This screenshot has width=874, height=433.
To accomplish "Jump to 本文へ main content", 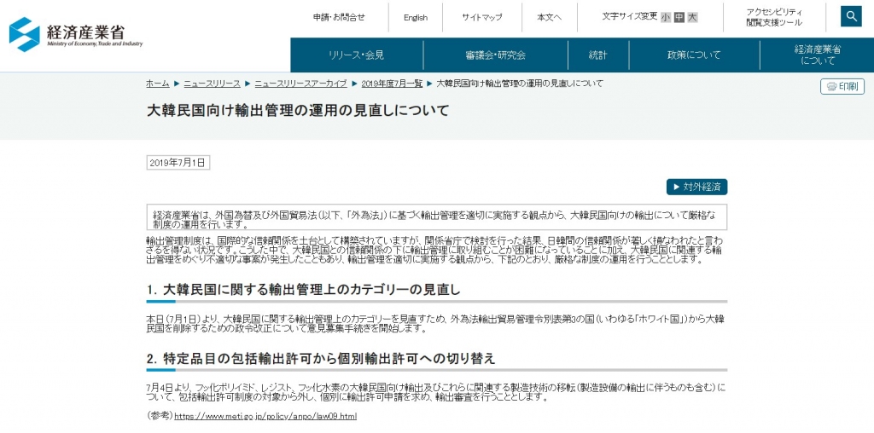I will [551, 17].
